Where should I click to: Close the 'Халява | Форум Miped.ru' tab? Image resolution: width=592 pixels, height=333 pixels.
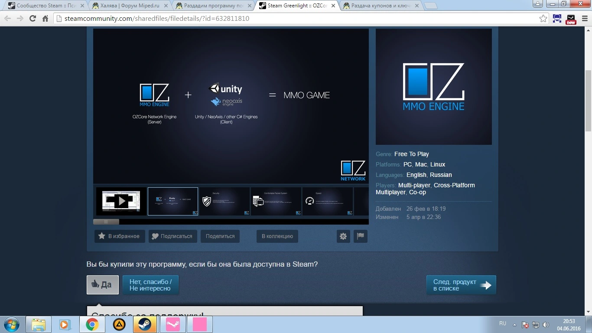pyautogui.click(x=166, y=6)
